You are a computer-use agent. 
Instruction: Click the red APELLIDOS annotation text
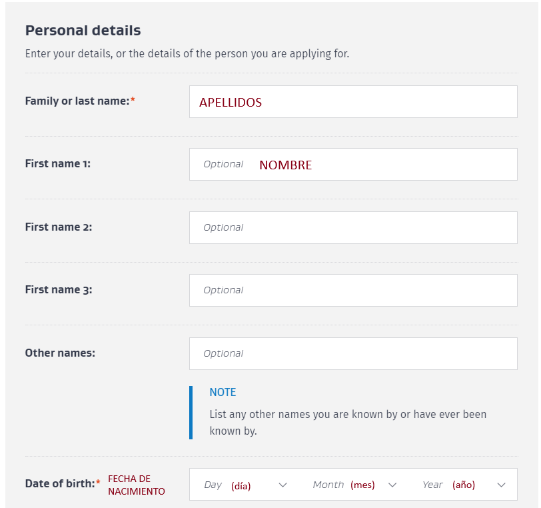click(x=231, y=103)
